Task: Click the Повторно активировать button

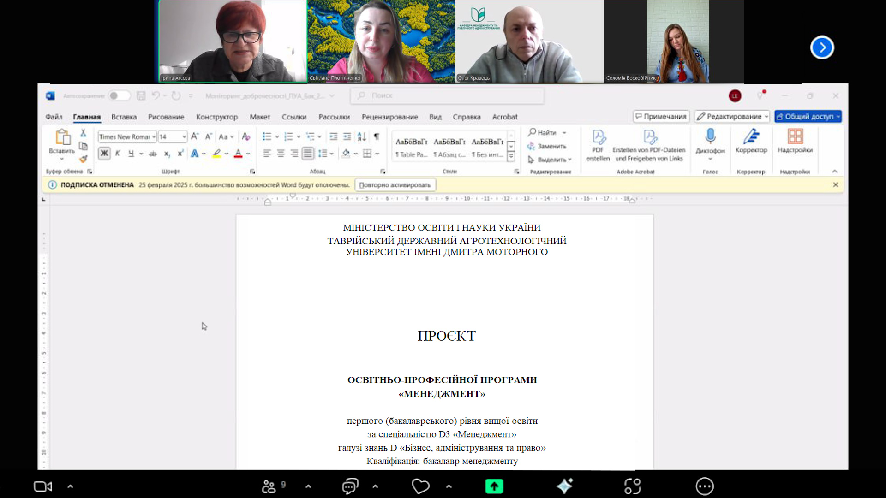Action: (x=395, y=185)
